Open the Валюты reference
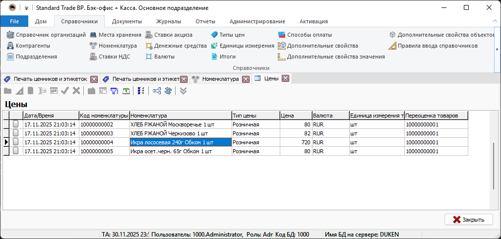501x239 pixels. [160, 57]
